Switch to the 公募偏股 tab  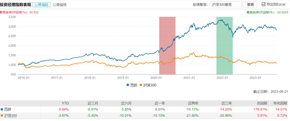(x=41, y=5)
